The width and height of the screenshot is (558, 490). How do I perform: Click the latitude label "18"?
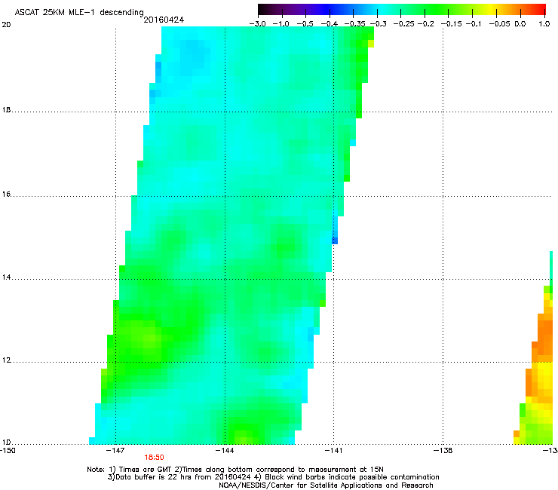(6, 110)
